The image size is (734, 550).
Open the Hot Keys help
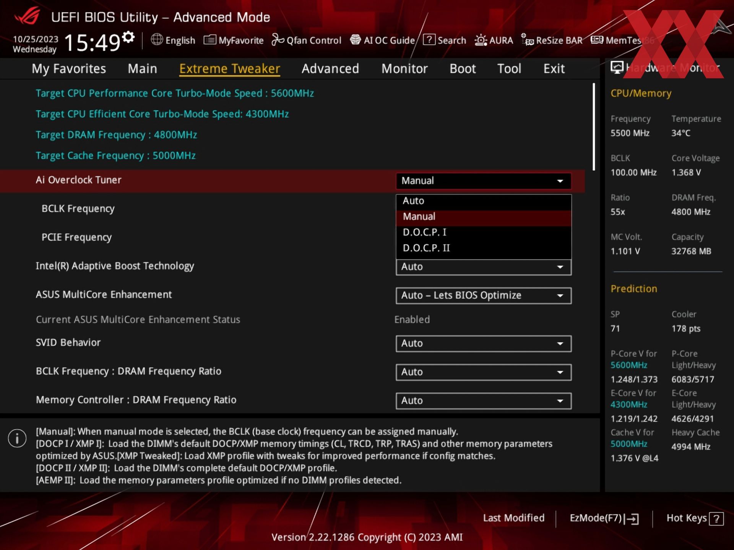[695, 518]
